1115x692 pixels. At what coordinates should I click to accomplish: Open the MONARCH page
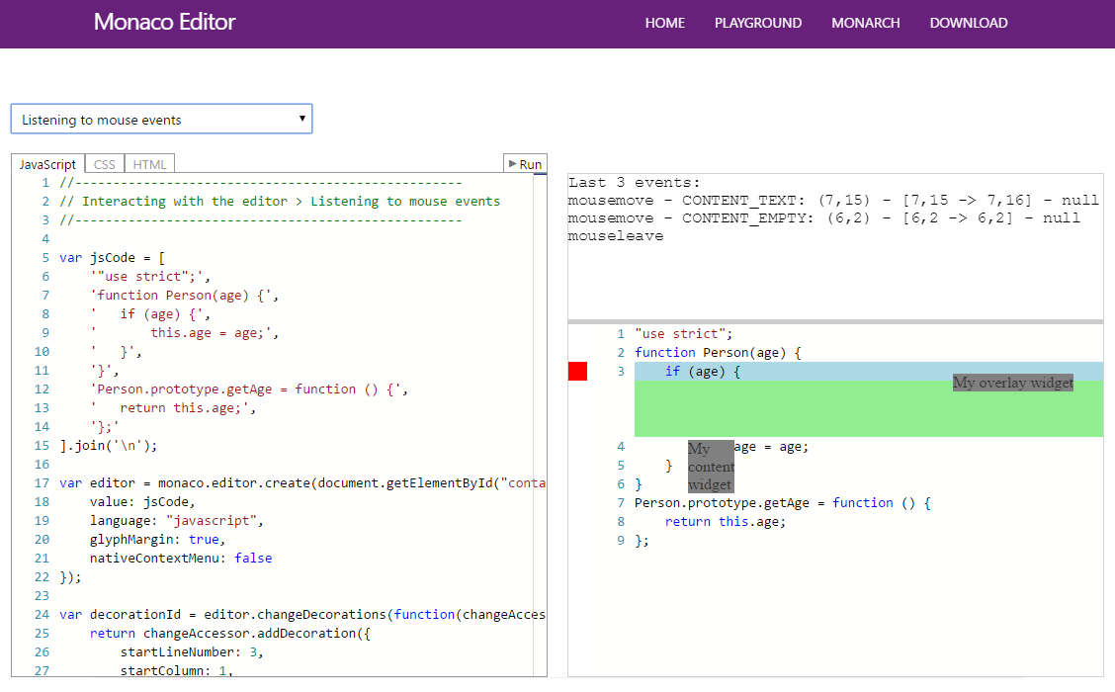pyautogui.click(x=865, y=23)
